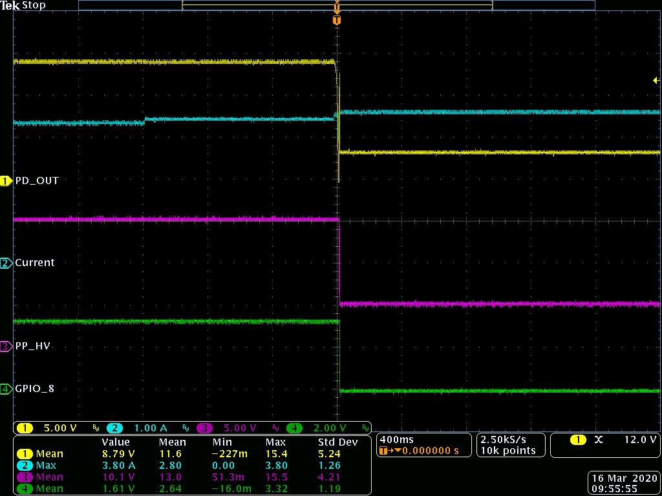
Task: Click the bandwidth limit icon after channel 1 scale
Action: click(96, 429)
